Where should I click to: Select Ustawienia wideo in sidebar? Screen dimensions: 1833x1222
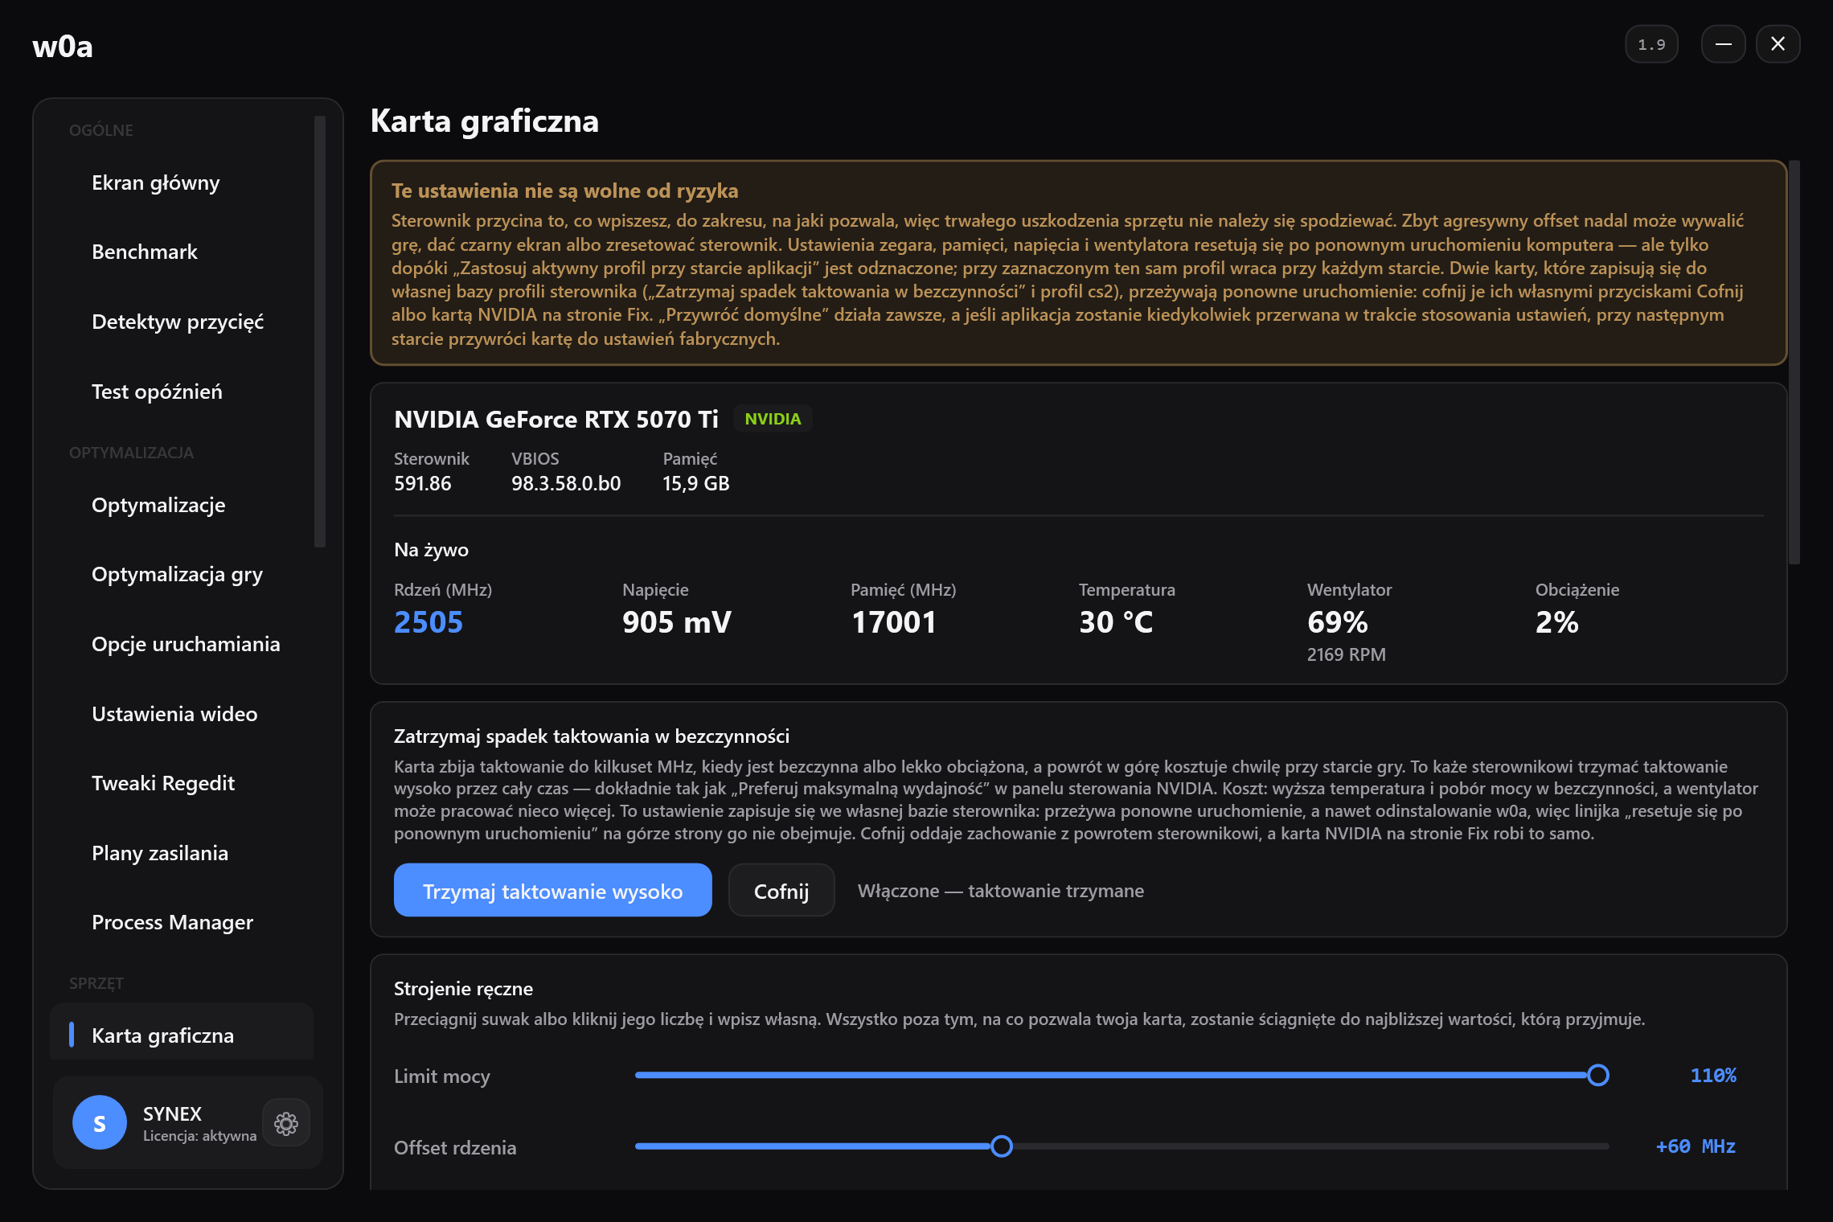coord(182,714)
